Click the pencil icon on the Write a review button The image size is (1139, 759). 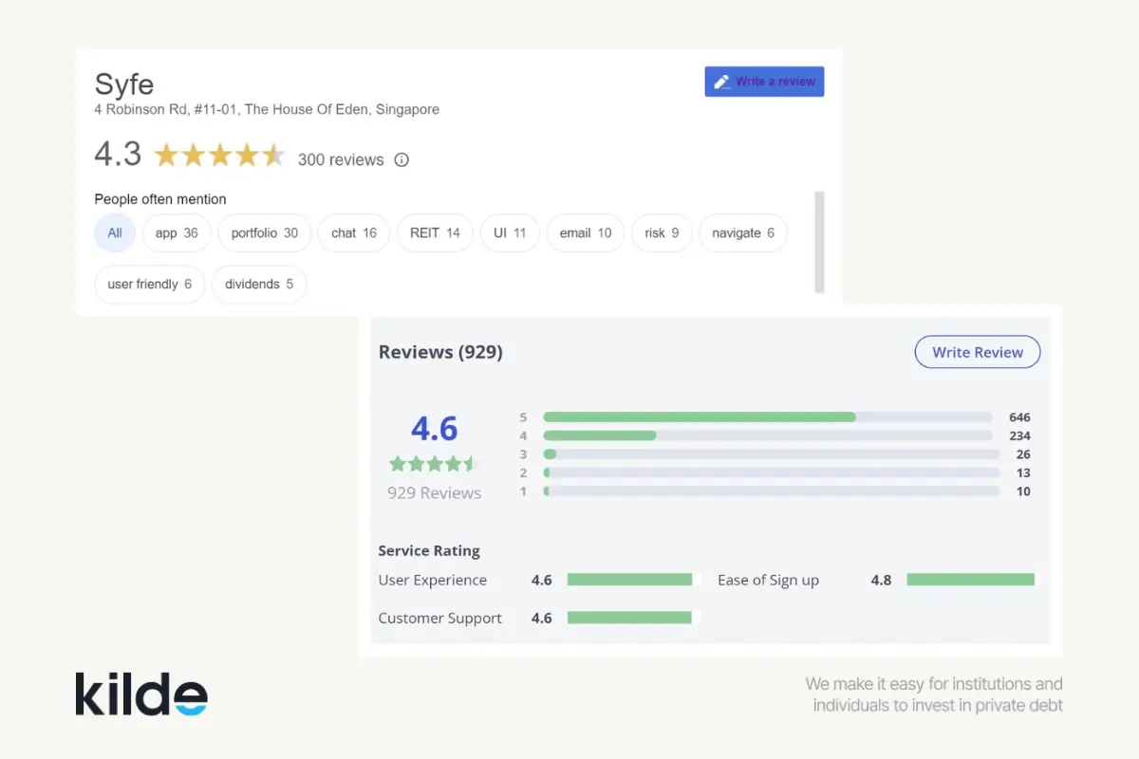point(723,82)
